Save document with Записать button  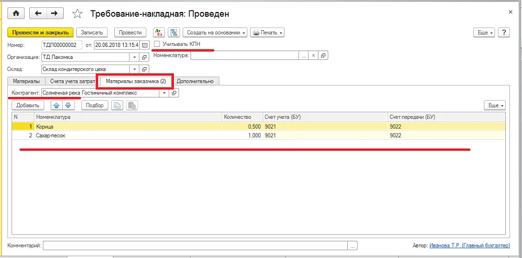point(92,33)
